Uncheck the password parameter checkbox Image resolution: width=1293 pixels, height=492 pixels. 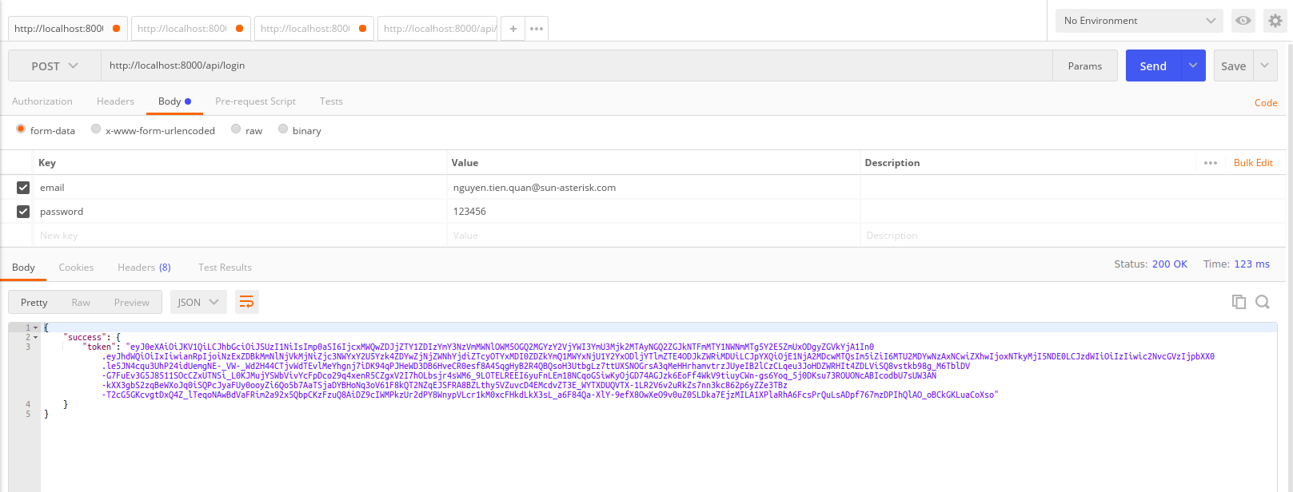(x=23, y=212)
